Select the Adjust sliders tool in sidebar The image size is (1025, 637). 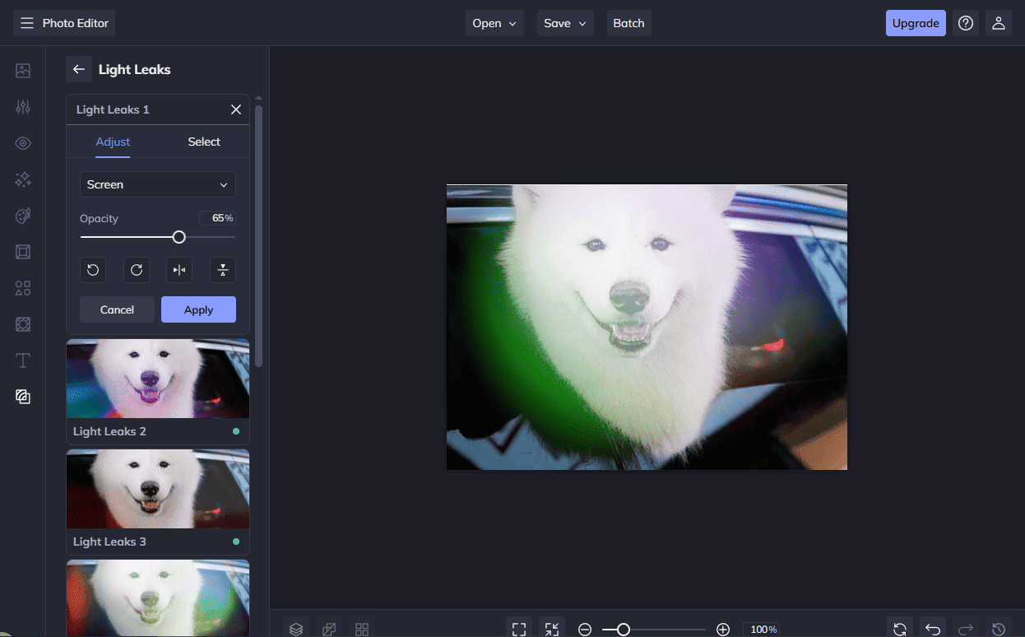(22, 106)
